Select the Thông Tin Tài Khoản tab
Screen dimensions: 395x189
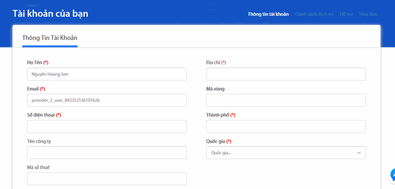pos(50,38)
